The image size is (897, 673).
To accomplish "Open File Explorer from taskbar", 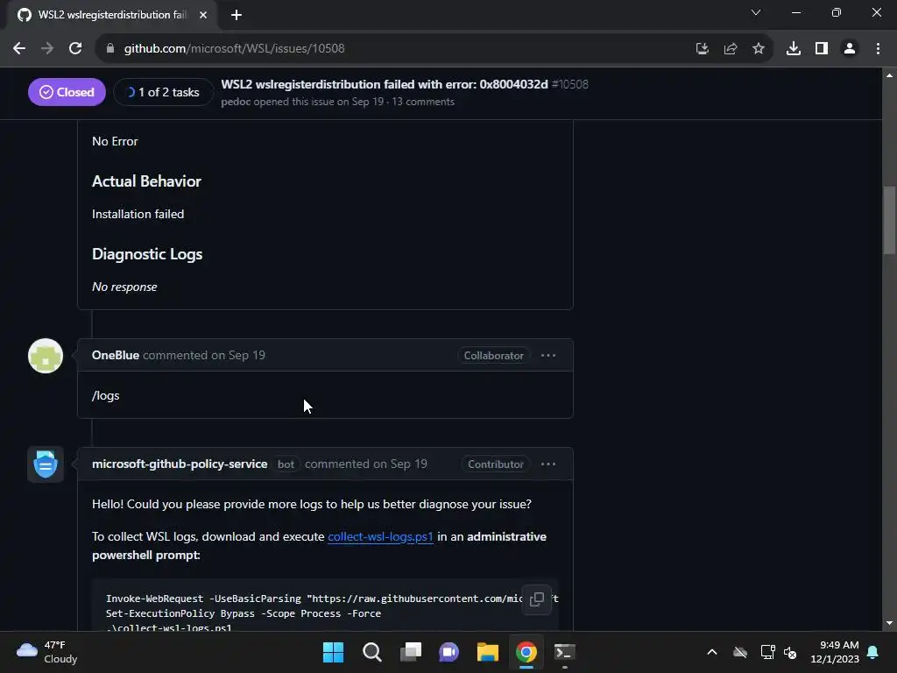I will (x=488, y=652).
